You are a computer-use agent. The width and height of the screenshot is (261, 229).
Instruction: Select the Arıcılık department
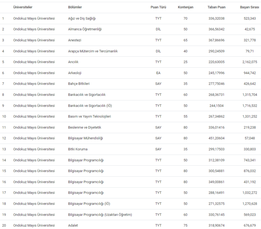pos(73,62)
